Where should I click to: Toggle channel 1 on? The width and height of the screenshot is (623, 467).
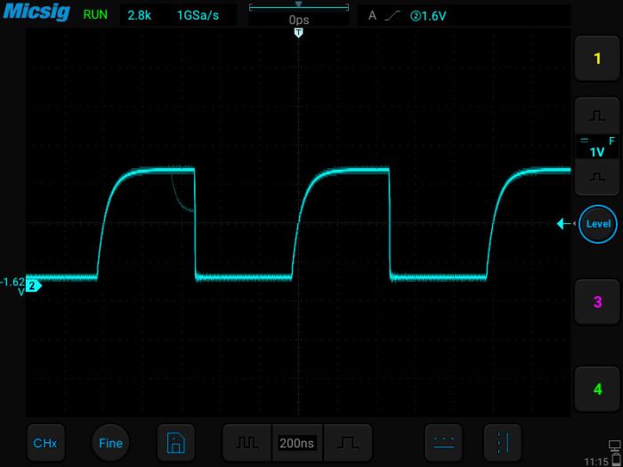(597, 59)
